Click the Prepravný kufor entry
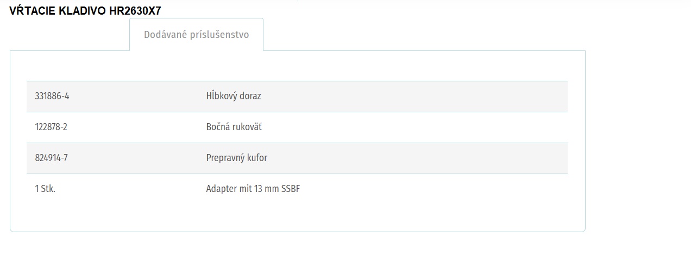Screen dimensions: 691x256 (x=236, y=158)
